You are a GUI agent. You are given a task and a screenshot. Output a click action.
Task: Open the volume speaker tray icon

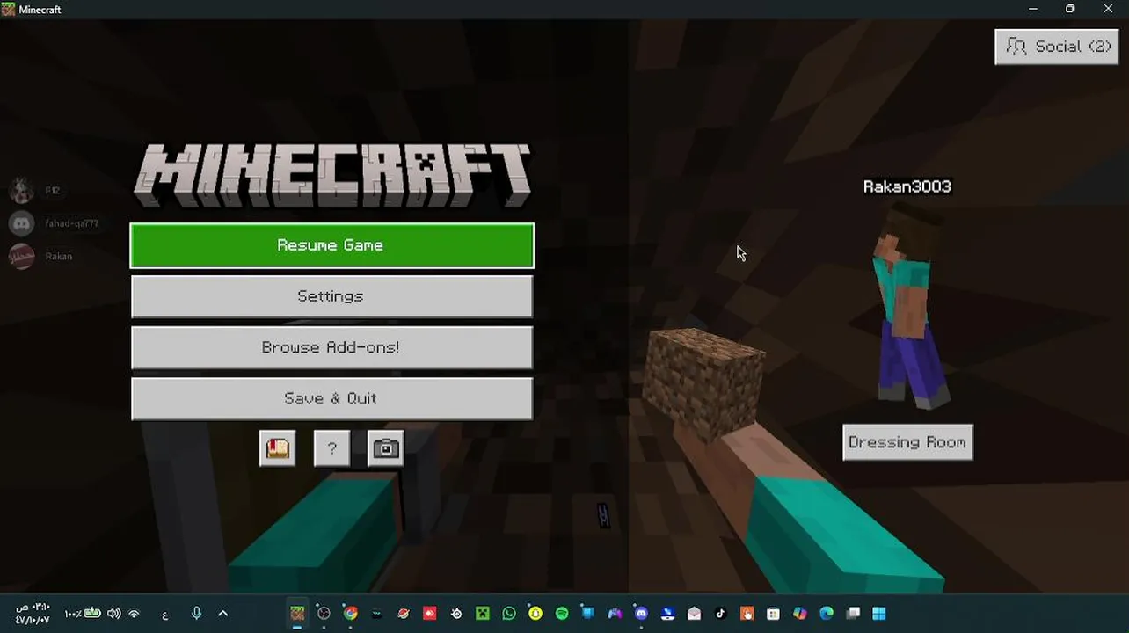pos(113,614)
